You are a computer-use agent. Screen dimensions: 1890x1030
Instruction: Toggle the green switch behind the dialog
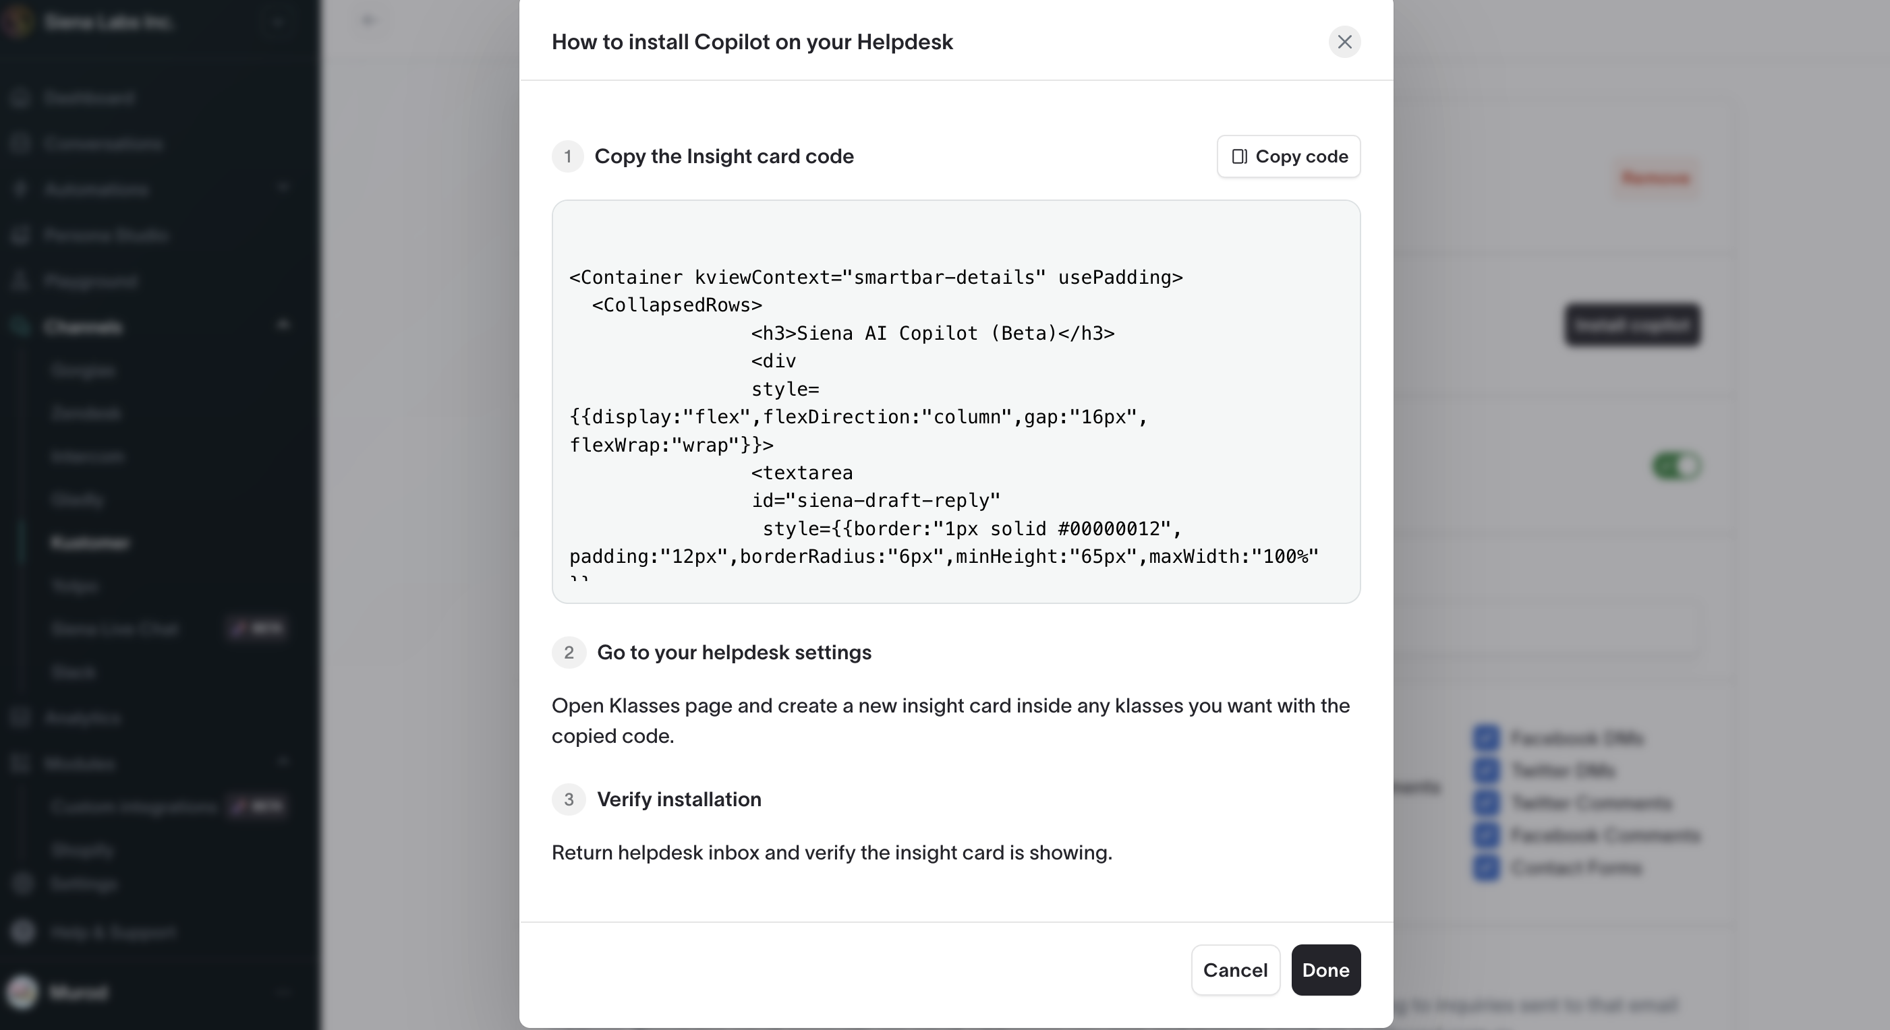[1676, 466]
